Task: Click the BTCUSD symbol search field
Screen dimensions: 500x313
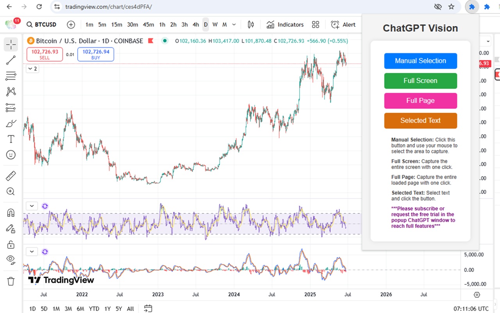Action: coord(41,25)
